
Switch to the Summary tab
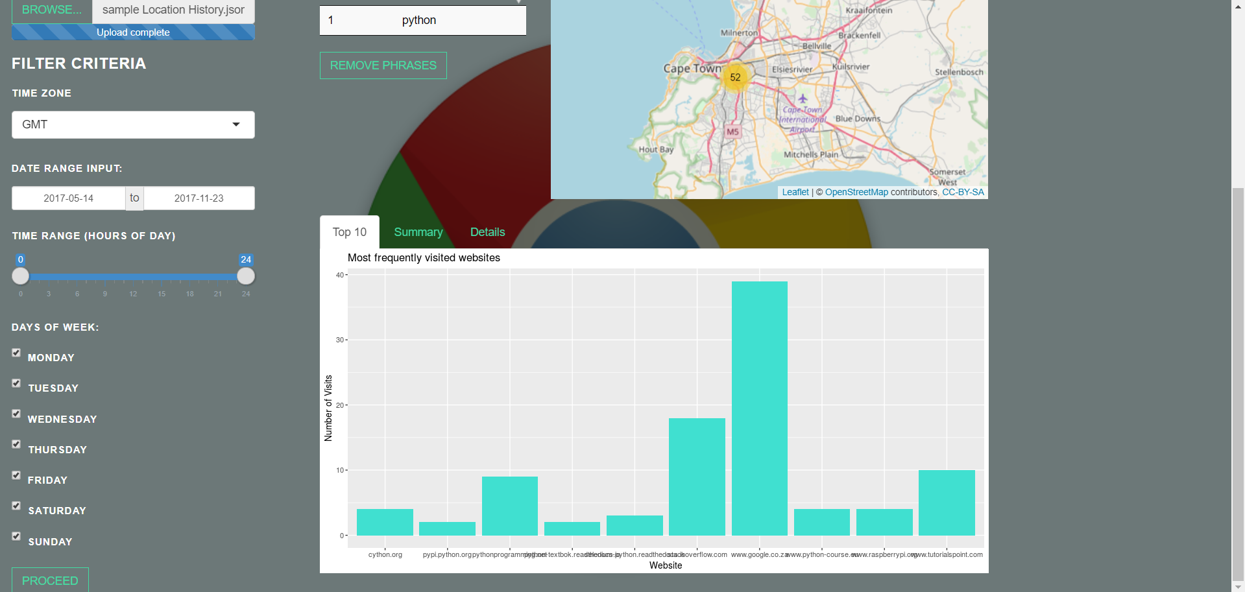coord(418,232)
